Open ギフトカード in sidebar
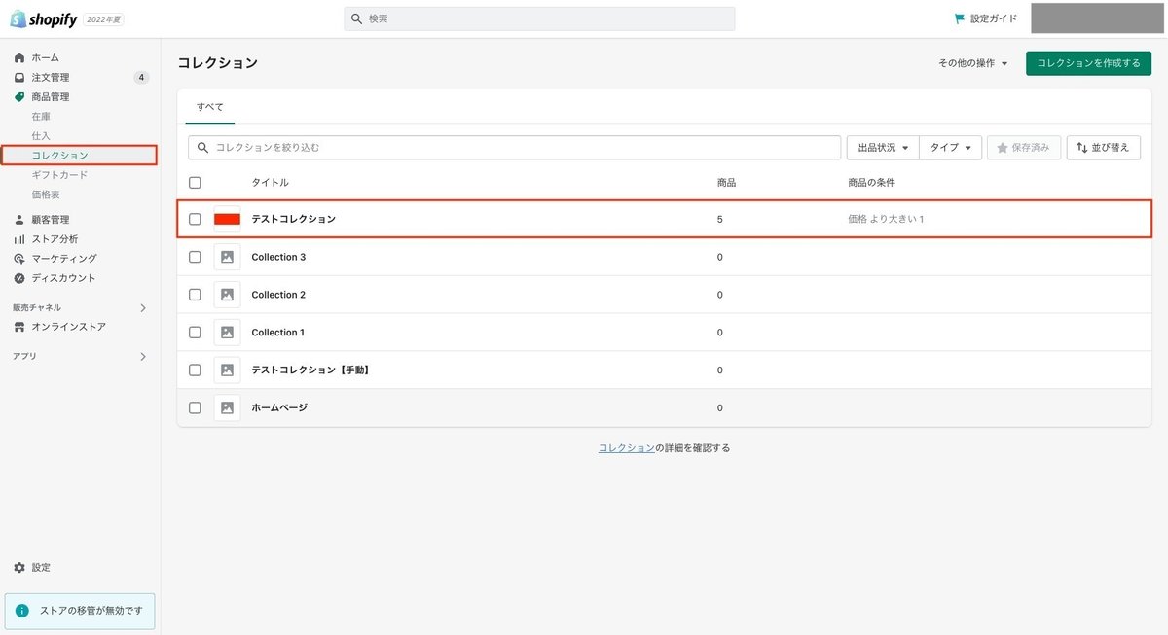The width and height of the screenshot is (1168, 635). pyautogui.click(x=59, y=175)
